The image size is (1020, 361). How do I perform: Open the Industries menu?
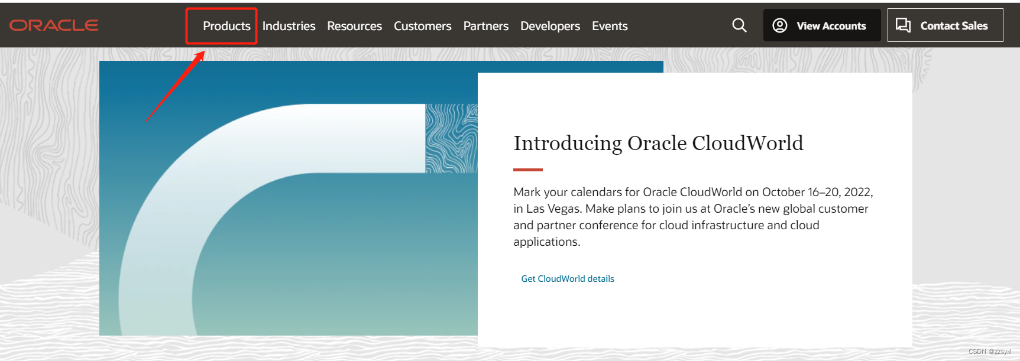click(x=289, y=26)
